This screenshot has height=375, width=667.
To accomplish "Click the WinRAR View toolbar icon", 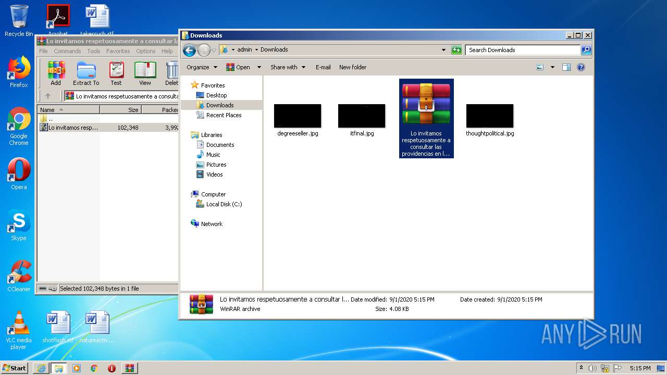I will 145,73.
